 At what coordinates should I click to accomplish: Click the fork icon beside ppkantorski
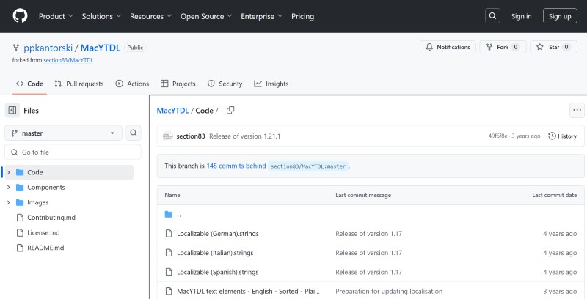pos(15,48)
